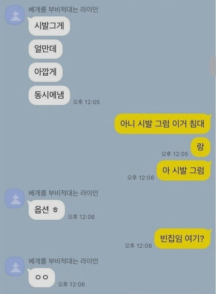Tap the 동시에냄 message bubble
This screenshot has height=294, width=216.
click(x=49, y=95)
